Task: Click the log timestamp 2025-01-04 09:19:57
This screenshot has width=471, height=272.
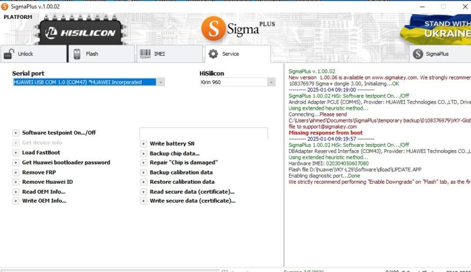Action: pyautogui.click(x=331, y=139)
